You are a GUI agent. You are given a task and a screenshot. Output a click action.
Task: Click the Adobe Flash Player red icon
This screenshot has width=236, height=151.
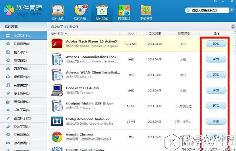(x=57, y=43)
